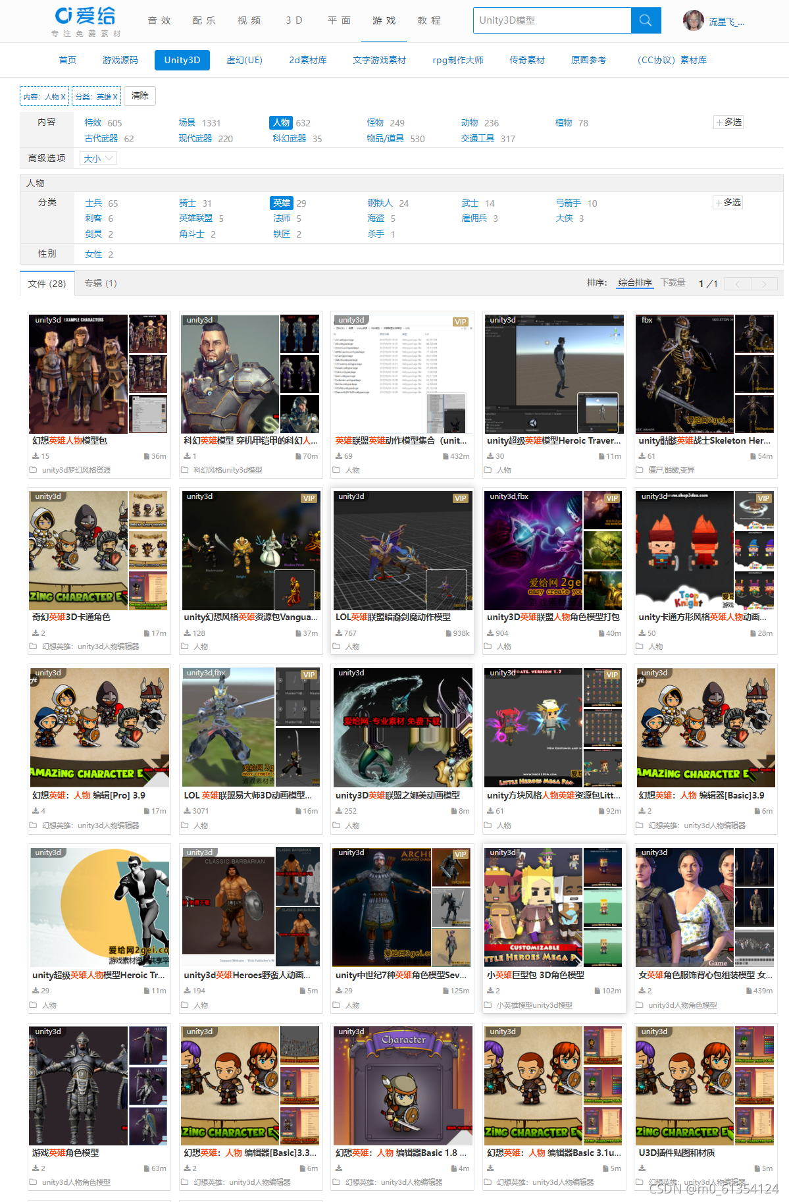The width and height of the screenshot is (789, 1202).
Task: Click VIP badge on LOL英雄联盟暗裔剑魔动作模型 card
Action: (x=461, y=498)
